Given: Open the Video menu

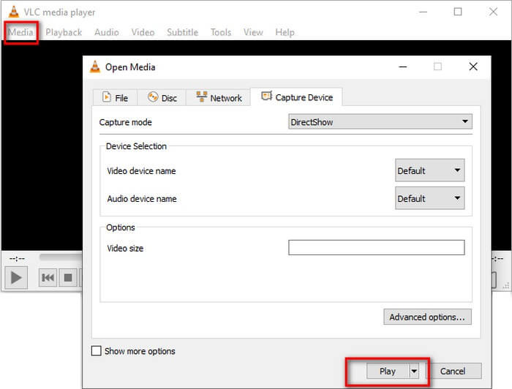Looking at the screenshot, I should pos(143,32).
